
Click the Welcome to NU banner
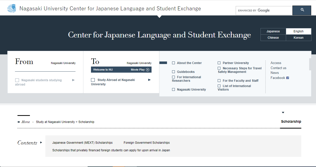point(121,70)
